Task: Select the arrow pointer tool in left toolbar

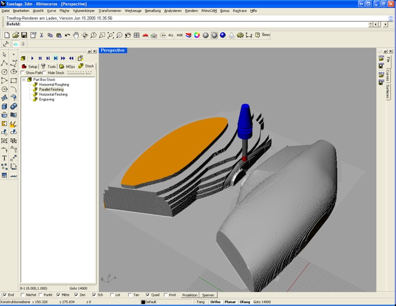Action: [x=4, y=54]
